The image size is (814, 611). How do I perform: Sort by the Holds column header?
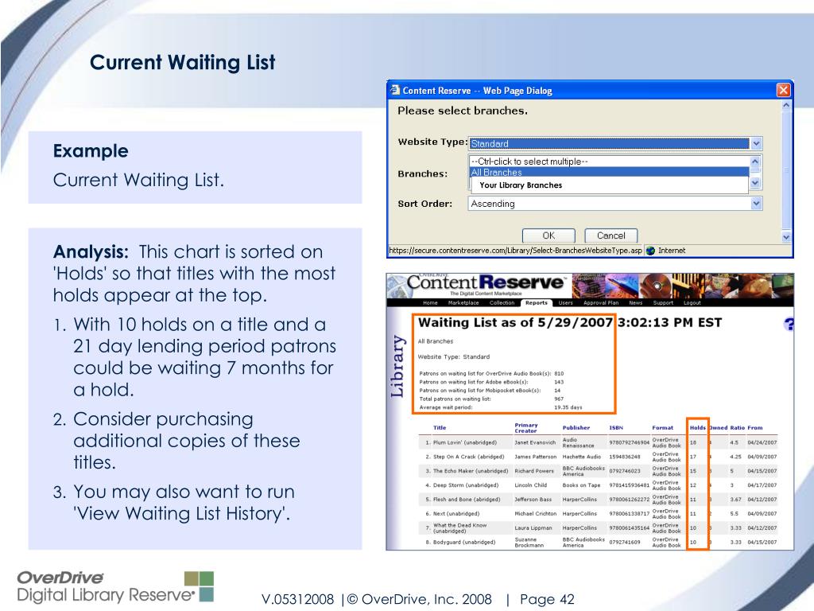697,427
